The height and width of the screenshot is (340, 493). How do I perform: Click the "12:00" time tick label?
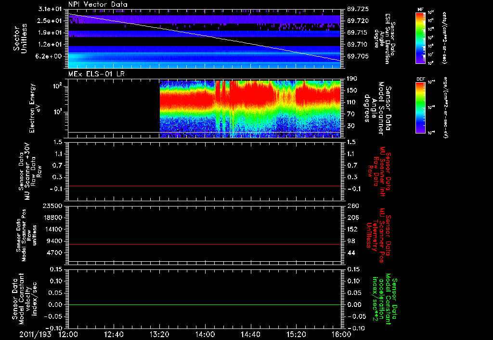pos(68,334)
